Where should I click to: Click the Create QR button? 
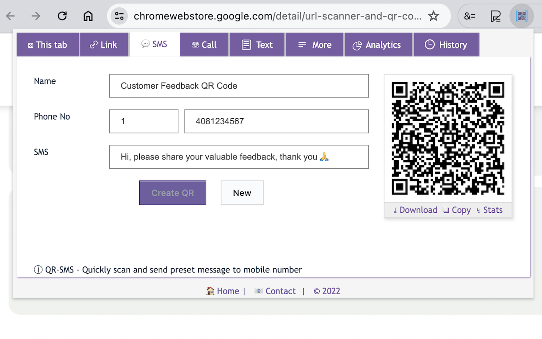pyautogui.click(x=173, y=193)
